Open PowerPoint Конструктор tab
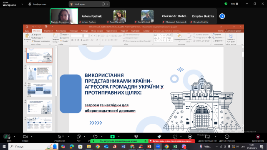This screenshot has height=150, width=267. 61,31
